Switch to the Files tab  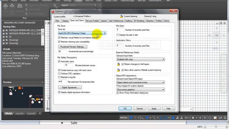(57, 21)
